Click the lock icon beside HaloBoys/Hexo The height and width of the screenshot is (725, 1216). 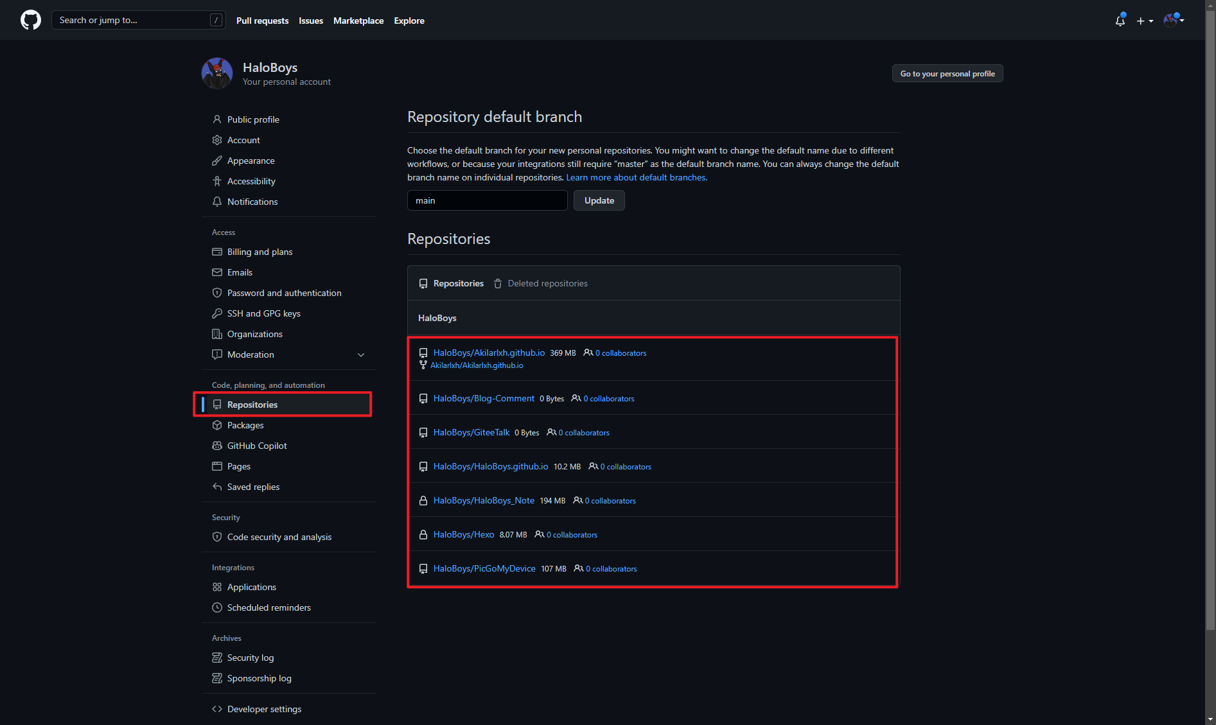423,535
